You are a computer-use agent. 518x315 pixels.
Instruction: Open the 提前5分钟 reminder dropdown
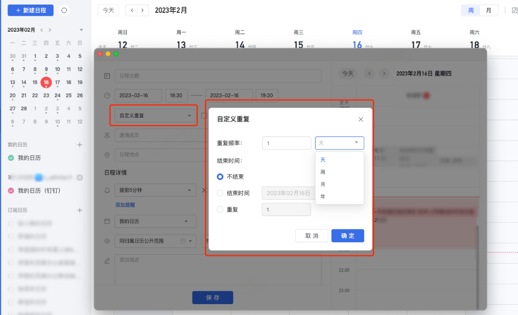pyautogui.click(x=155, y=190)
